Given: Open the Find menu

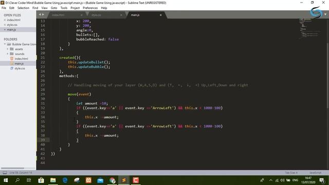Looking at the screenshot, I should click(35, 8).
